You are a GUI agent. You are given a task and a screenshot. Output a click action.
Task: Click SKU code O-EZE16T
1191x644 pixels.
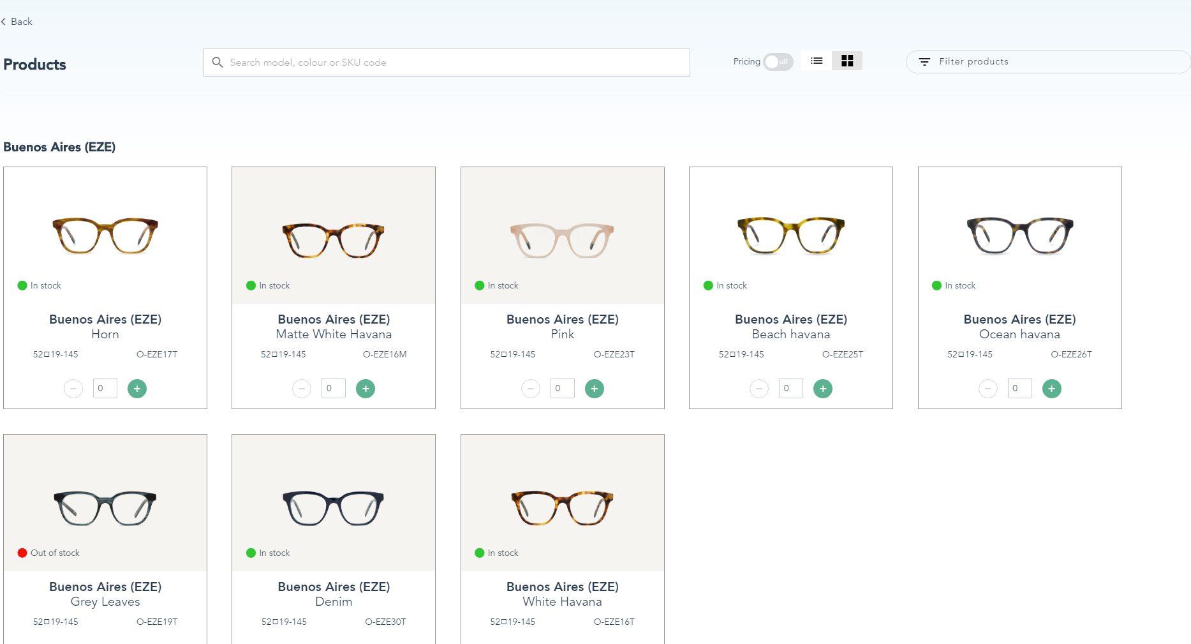[x=614, y=622]
